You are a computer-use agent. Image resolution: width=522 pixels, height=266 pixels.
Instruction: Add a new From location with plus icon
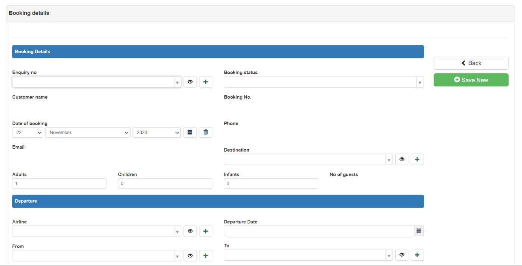[205, 256]
